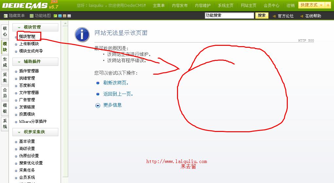Switch to the 采集 side tab
Screen dimensions: 334x183
5,78
